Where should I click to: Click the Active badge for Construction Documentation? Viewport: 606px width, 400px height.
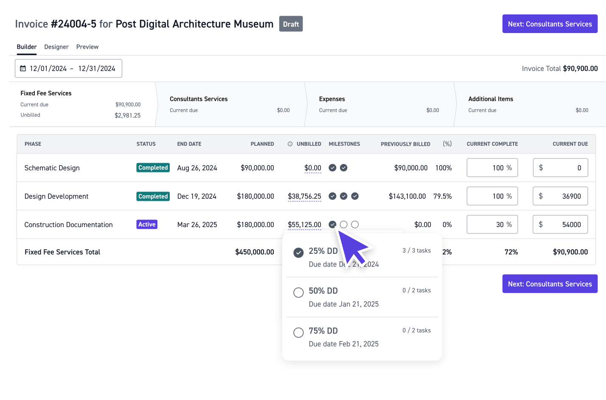pos(147,225)
